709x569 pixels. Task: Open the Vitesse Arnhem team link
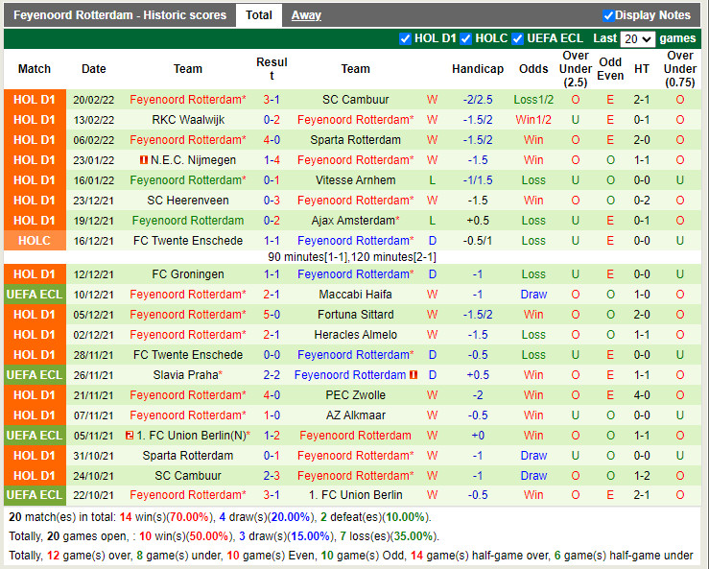coord(355,180)
